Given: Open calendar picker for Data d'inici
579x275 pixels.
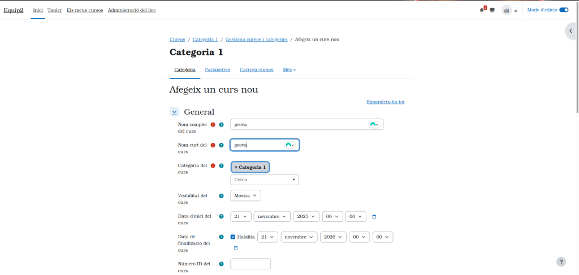Looking at the screenshot, I should pyautogui.click(x=374, y=217).
